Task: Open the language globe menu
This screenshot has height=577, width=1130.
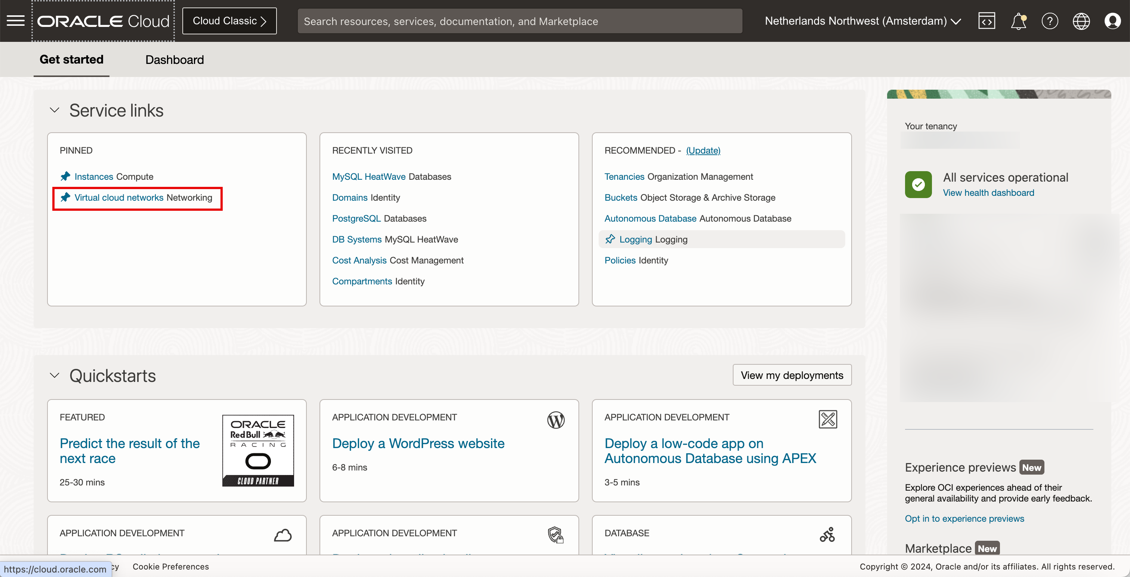Action: (x=1081, y=21)
